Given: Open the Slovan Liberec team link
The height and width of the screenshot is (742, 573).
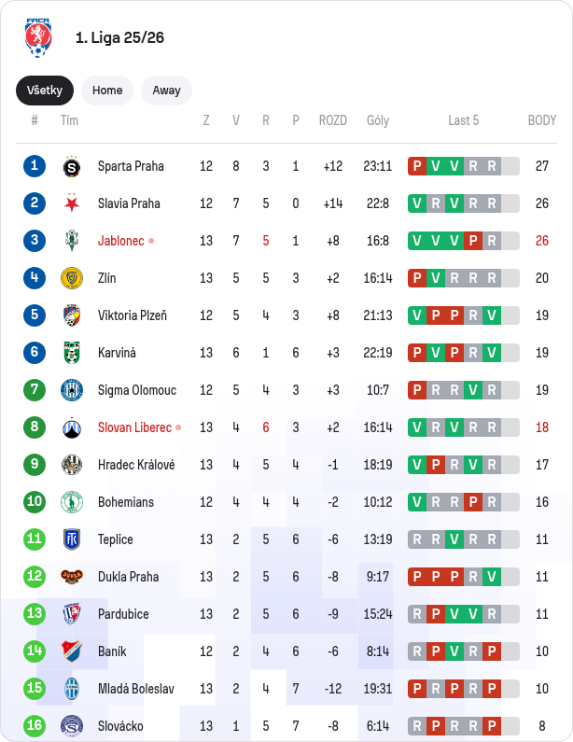Looking at the screenshot, I should (134, 427).
